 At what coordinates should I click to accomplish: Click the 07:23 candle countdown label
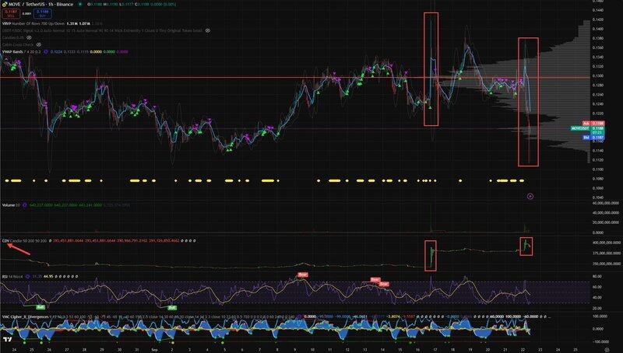[598, 132]
